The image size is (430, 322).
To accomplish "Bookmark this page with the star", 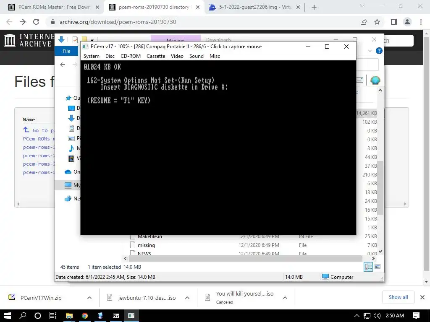I will tap(377, 22).
